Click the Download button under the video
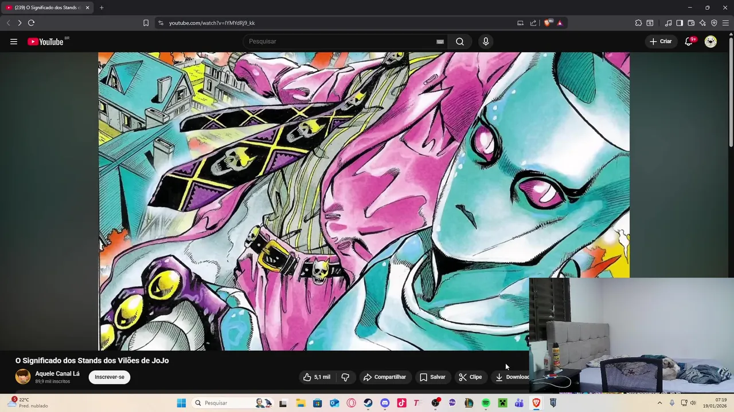Viewport: 734px width, 412px height. pyautogui.click(x=512, y=377)
